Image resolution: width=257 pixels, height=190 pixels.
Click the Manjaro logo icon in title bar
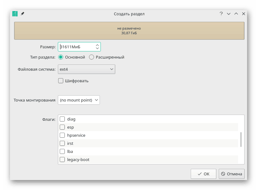[15, 14]
